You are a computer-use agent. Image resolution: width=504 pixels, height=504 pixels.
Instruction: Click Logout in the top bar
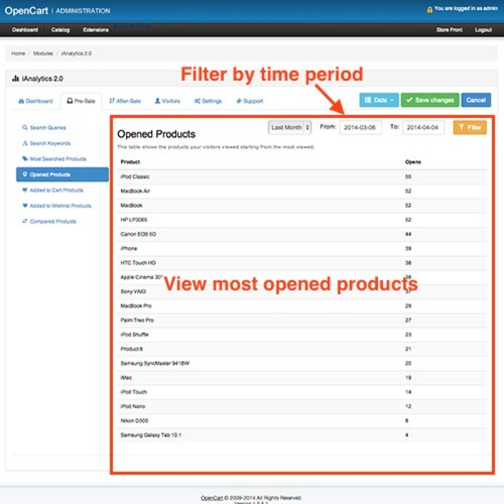(x=483, y=30)
